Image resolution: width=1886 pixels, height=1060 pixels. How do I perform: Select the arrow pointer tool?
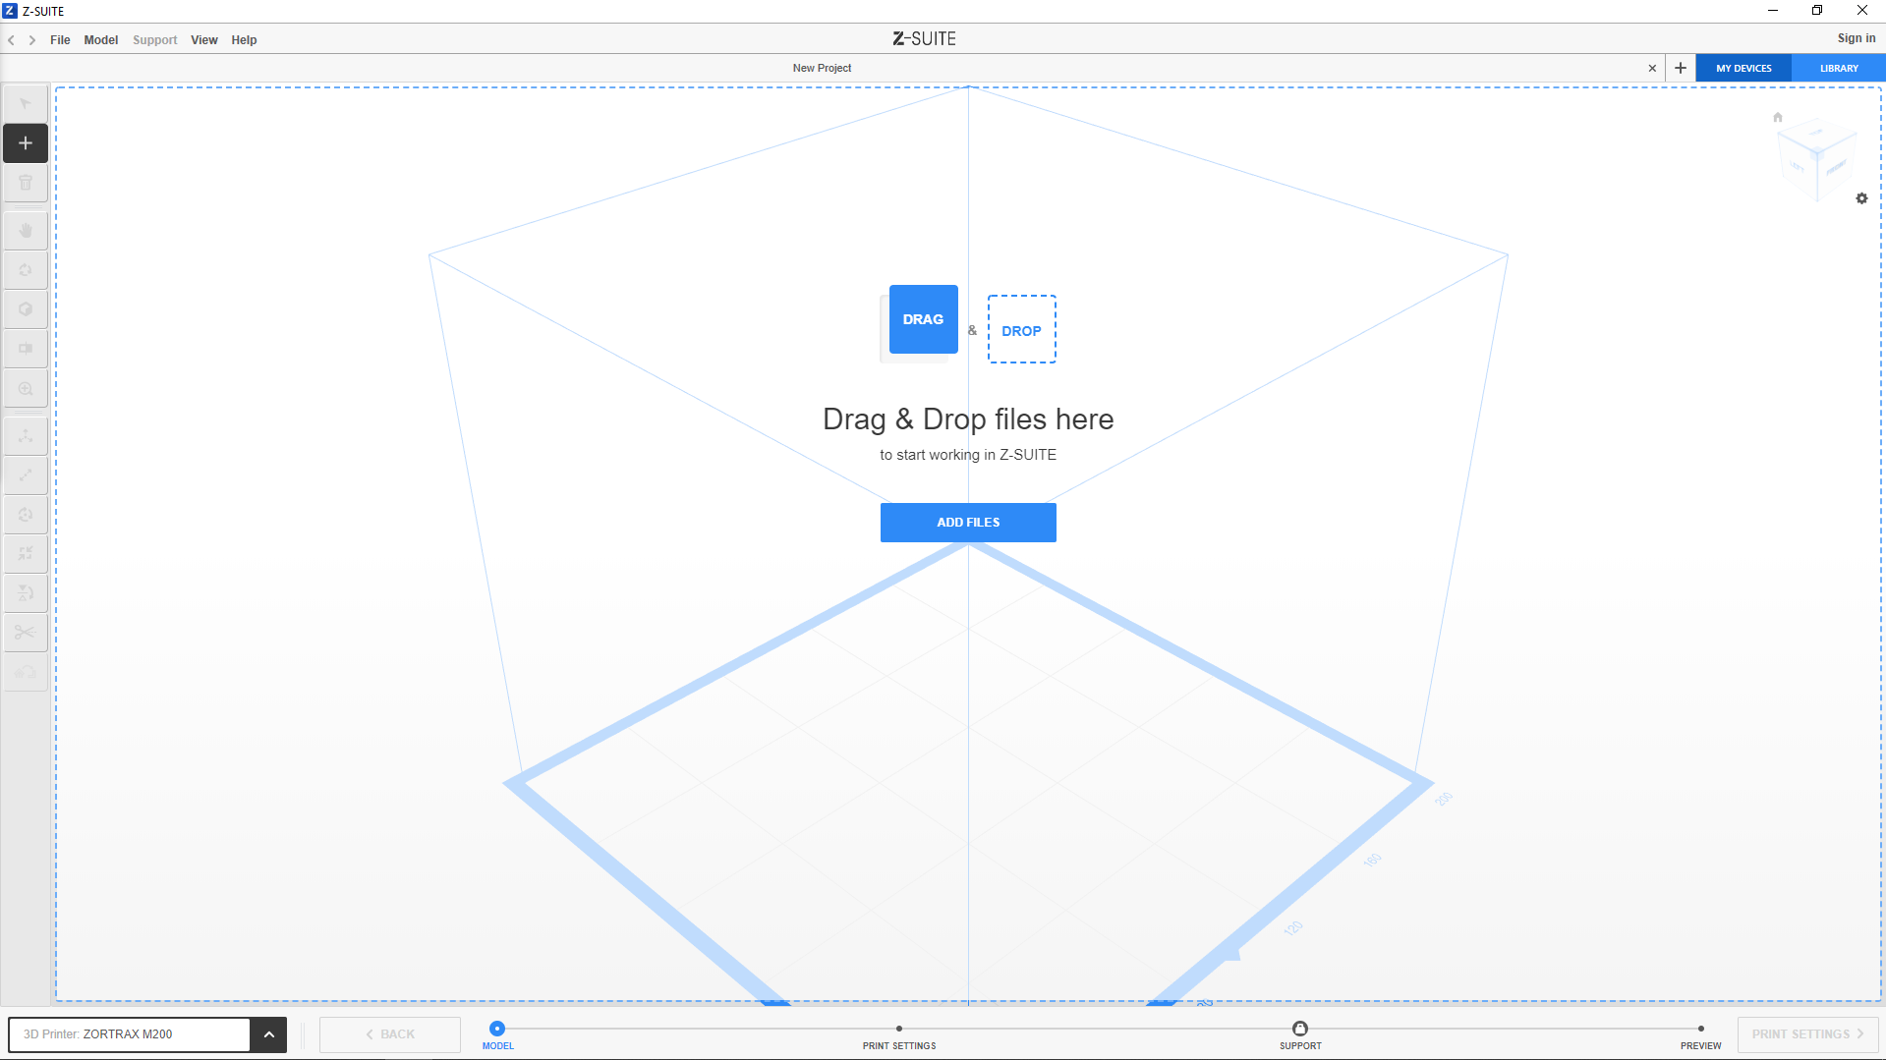tap(26, 104)
